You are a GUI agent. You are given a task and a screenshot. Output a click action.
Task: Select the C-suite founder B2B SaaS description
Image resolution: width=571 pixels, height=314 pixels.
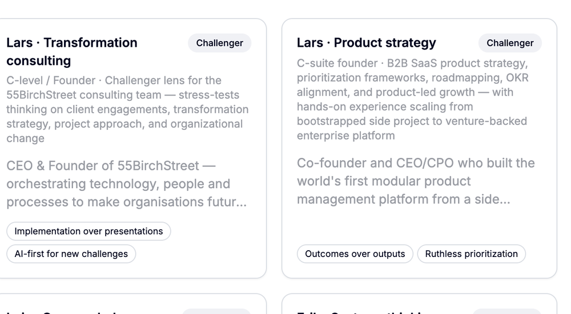click(412, 99)
